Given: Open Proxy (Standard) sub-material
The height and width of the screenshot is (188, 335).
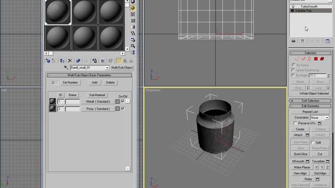Looking at the screenshot, I should (98, 109).
